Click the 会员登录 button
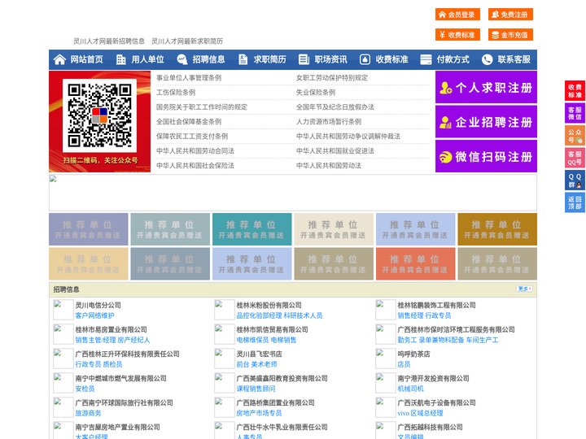This screenshot has width=586, height=439. (x=457, y=15)
